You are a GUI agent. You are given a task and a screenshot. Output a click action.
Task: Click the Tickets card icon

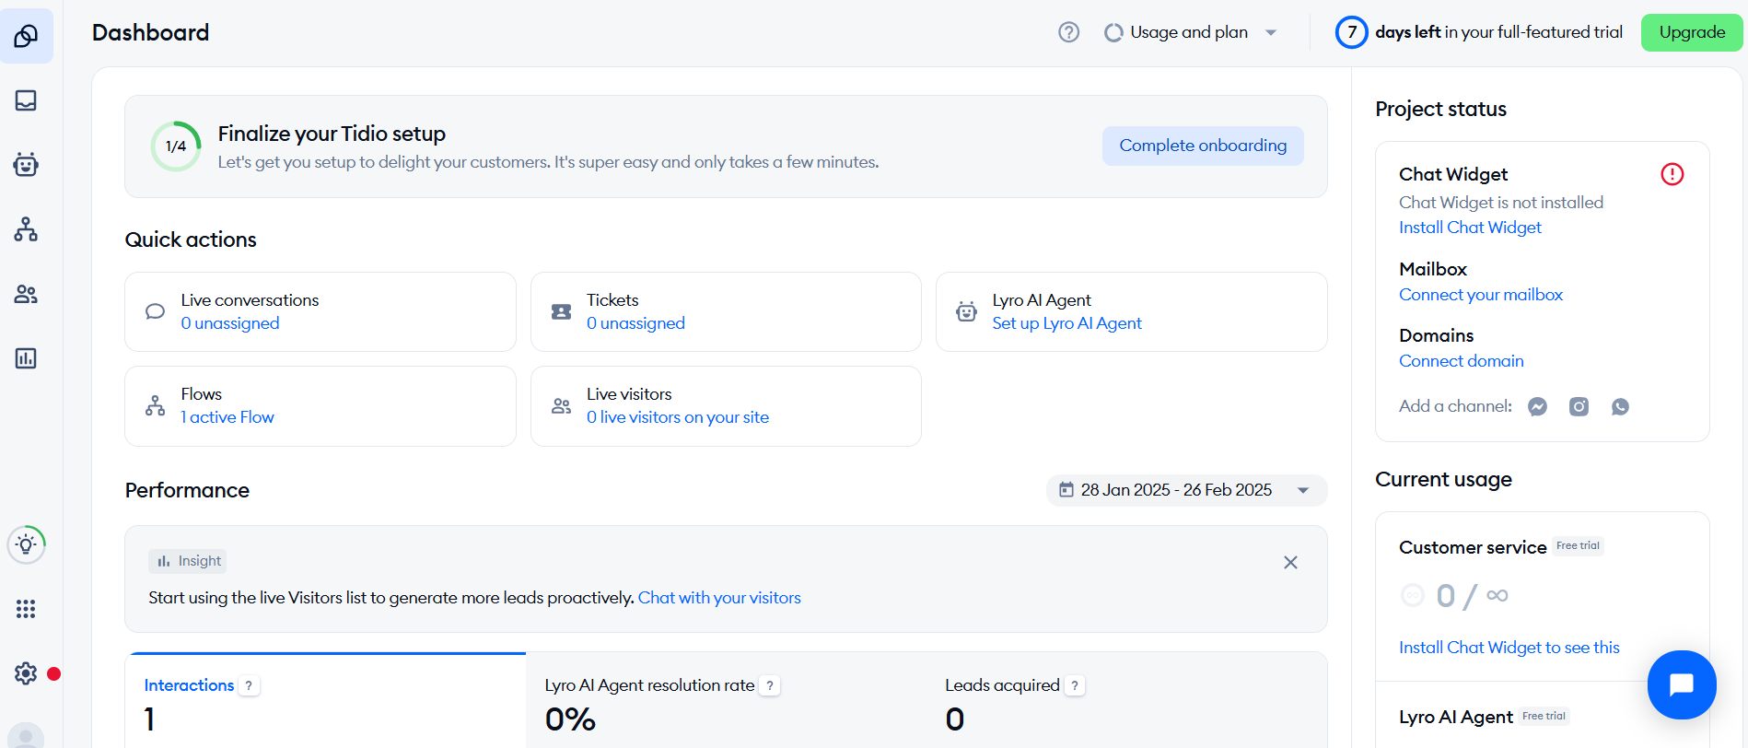[561, 311]
